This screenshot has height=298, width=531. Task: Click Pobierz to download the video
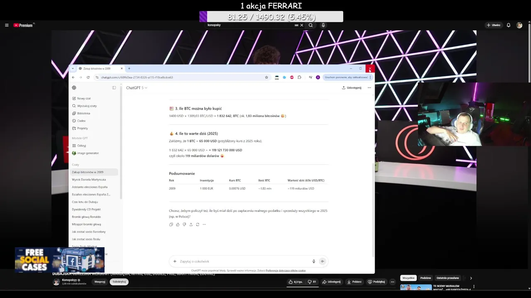[354, 282]
